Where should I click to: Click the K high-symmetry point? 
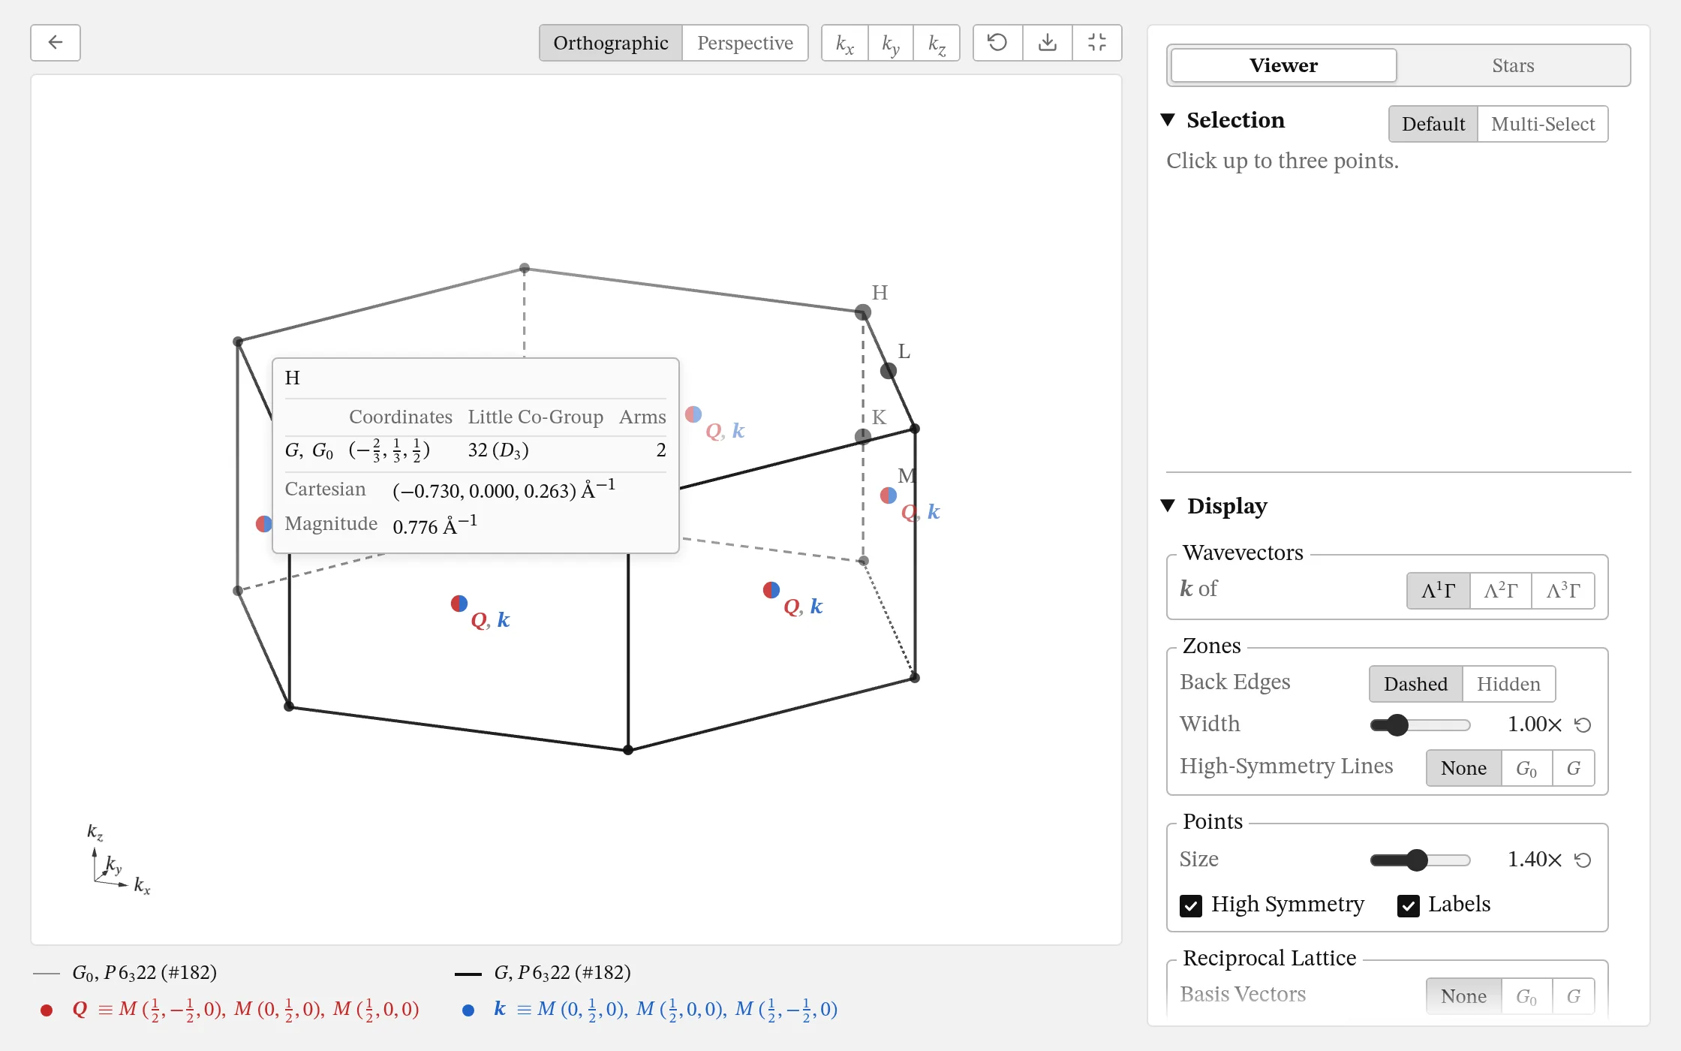[x=863, y=436]
